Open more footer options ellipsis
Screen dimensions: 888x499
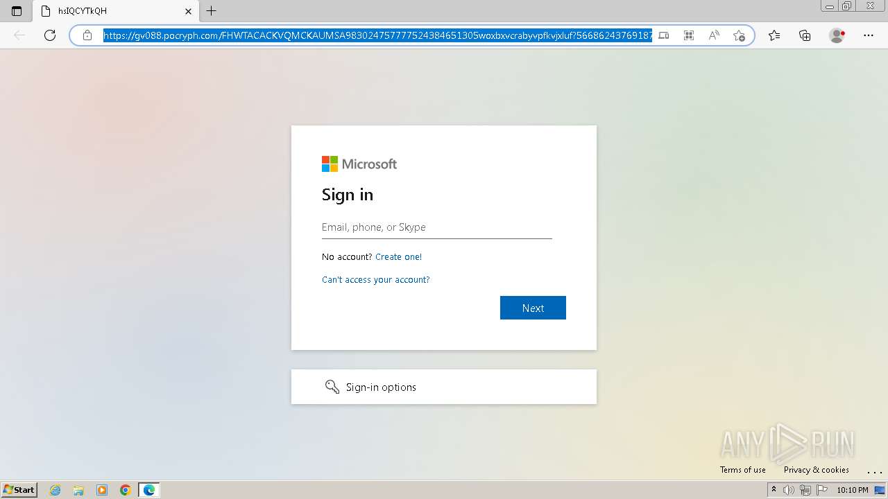pos(874,471)
